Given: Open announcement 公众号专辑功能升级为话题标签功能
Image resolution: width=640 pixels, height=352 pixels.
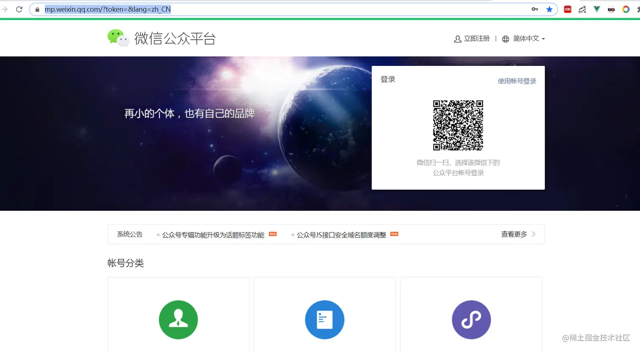Looking at the screenshot, I should pos(213,235).
